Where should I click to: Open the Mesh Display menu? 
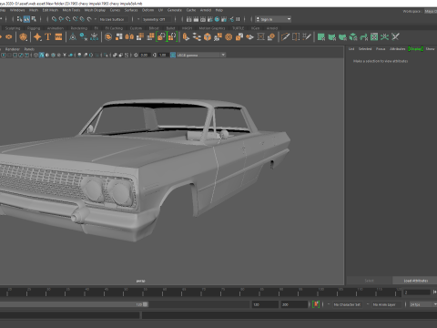(95, 10)
